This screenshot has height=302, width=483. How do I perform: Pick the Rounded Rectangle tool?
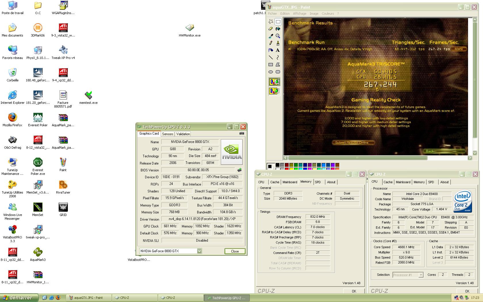[278, 72]
